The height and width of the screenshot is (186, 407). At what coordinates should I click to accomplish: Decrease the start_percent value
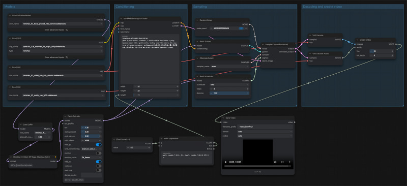[x=82, y=132]
